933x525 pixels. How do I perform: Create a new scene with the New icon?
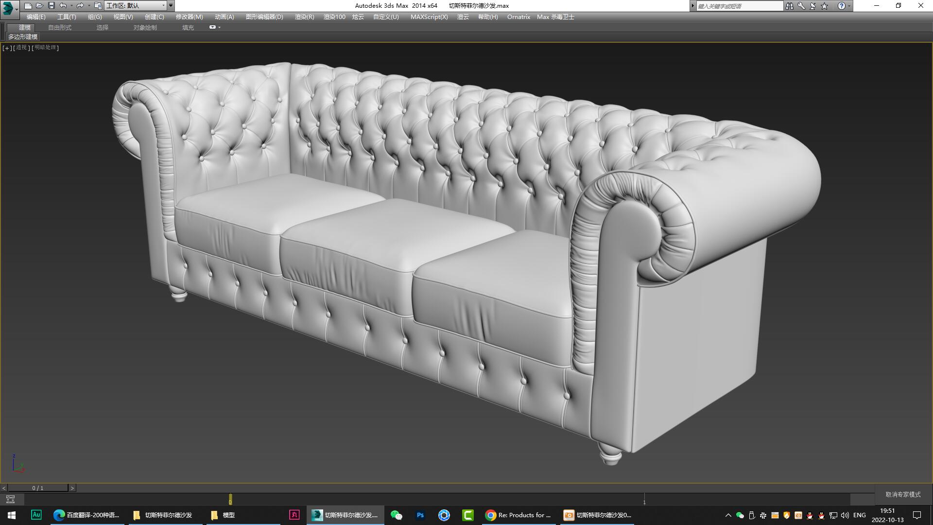tap(28, 5)
